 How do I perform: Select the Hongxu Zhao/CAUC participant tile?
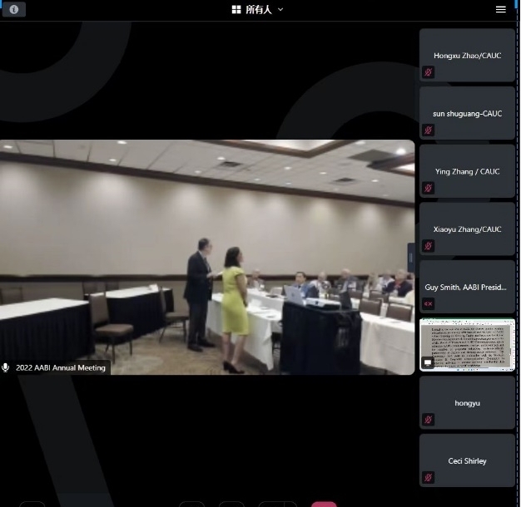pos(467,55)
